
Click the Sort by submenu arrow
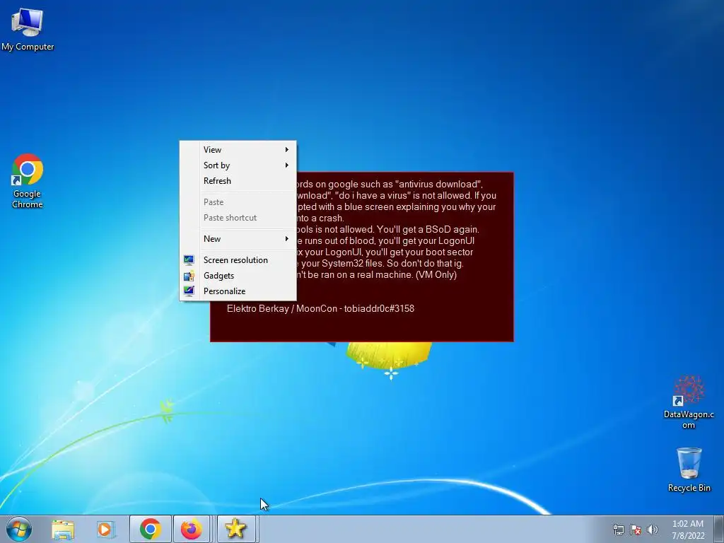(287, 165)
